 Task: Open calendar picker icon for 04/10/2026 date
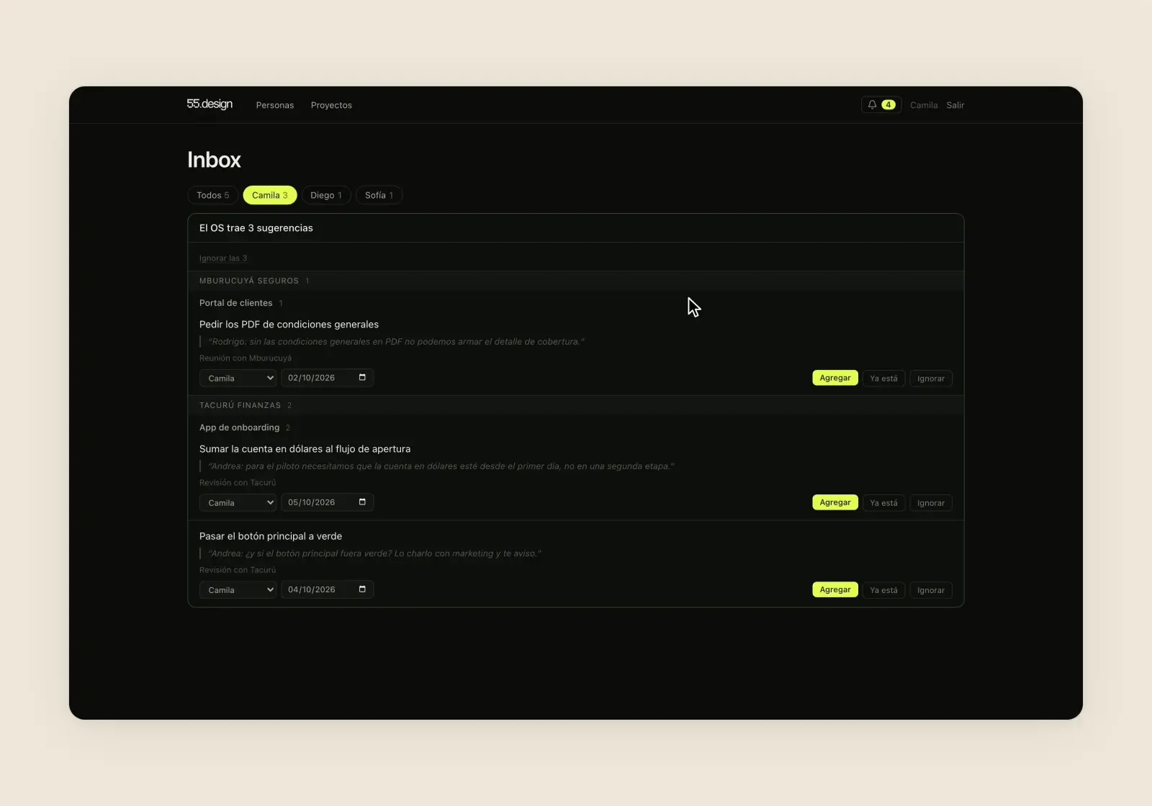(x=362, y=589)
